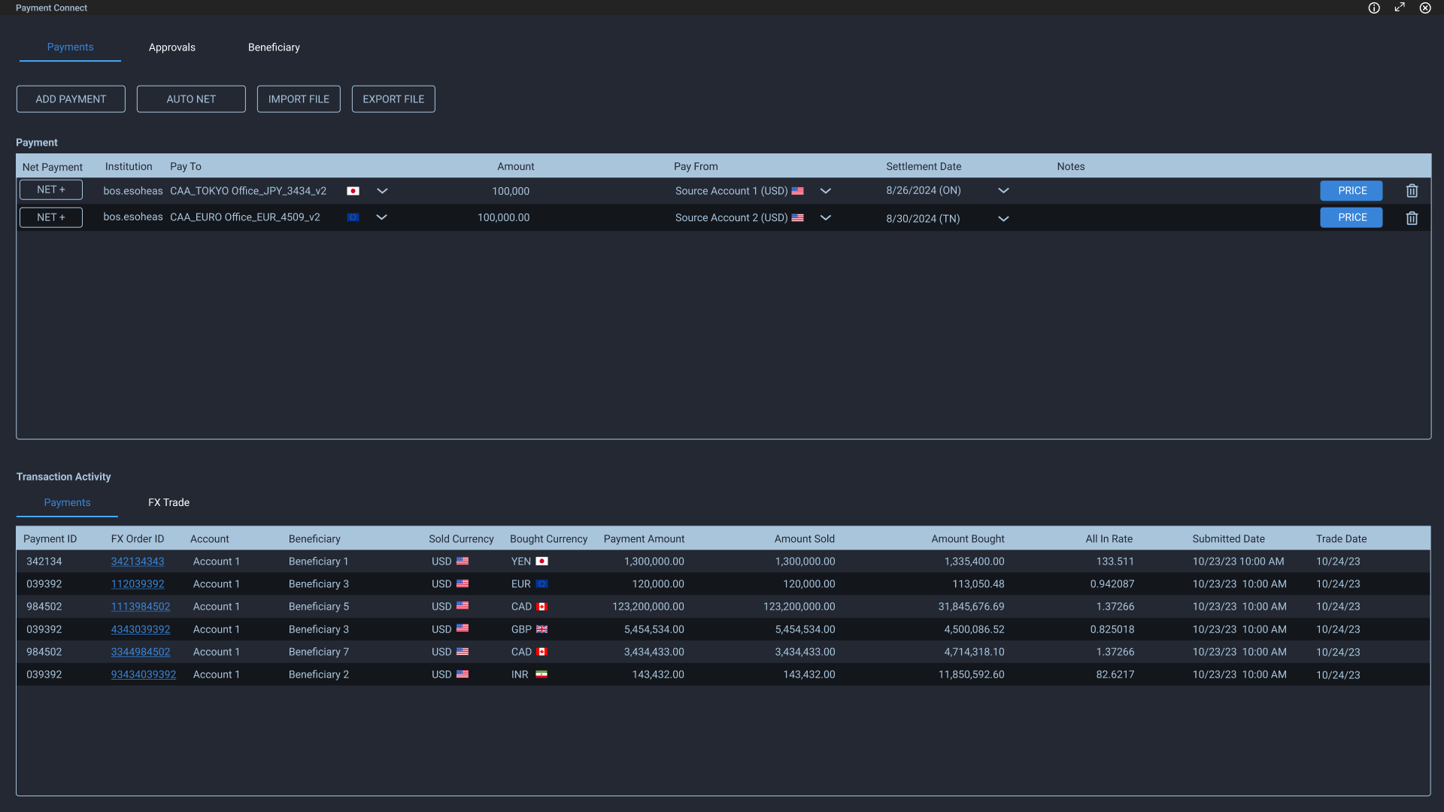This screenshot has height=812, width=1444.
Task: Click the fullscreen expand icon top right
Action: point(1400,8)
